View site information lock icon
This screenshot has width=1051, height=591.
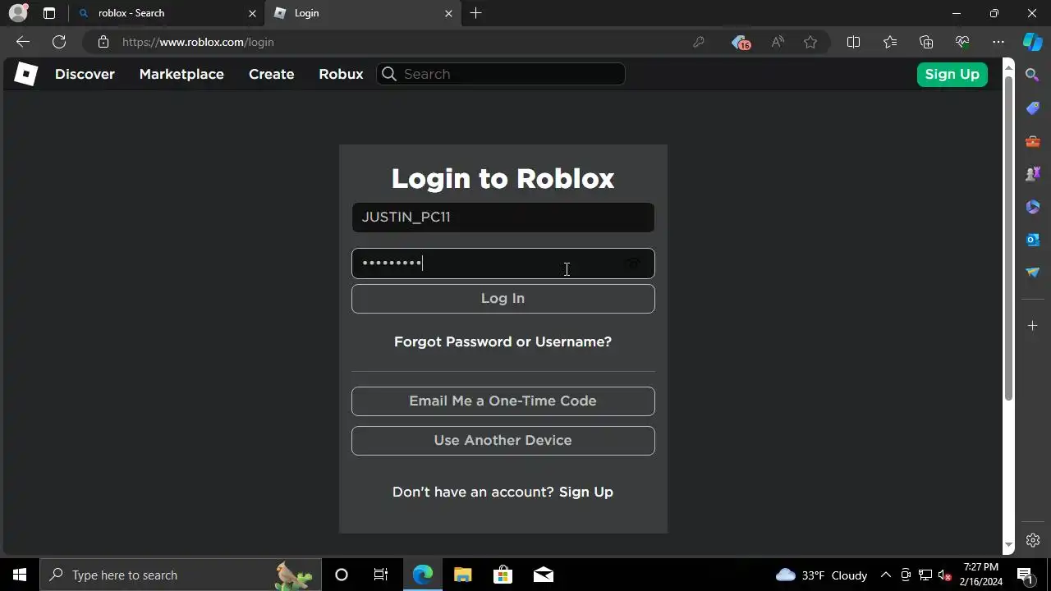[103, 42]
